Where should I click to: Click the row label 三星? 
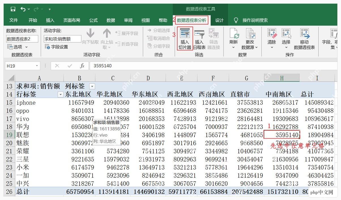[x=39, y=159]
